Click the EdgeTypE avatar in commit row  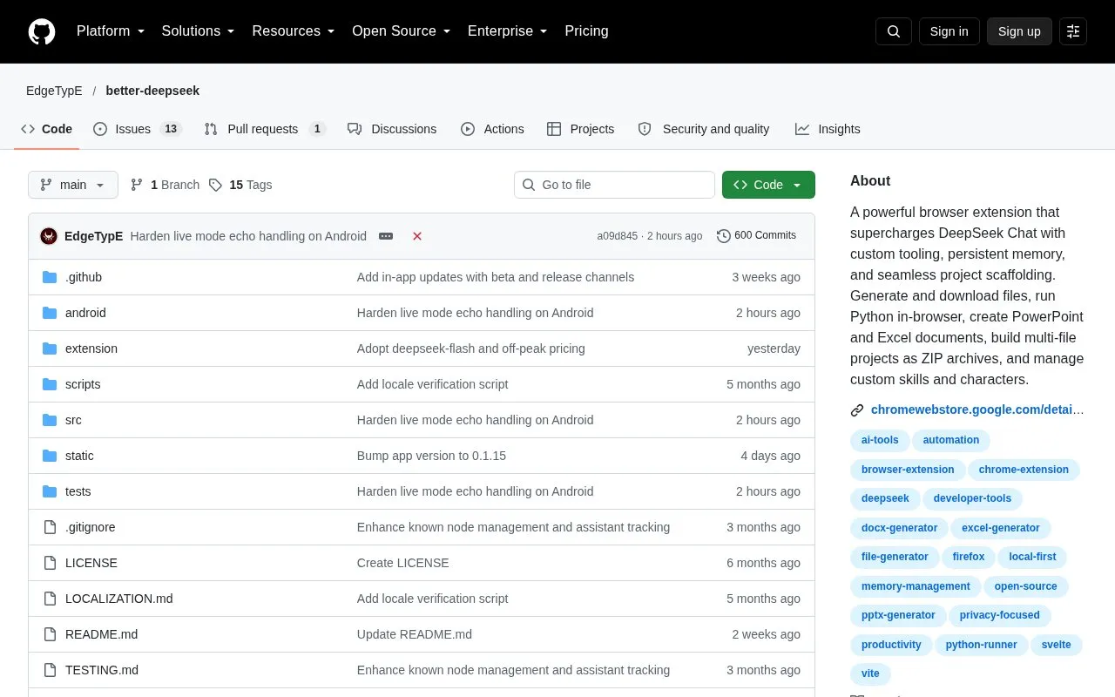(x=49, y=236)
